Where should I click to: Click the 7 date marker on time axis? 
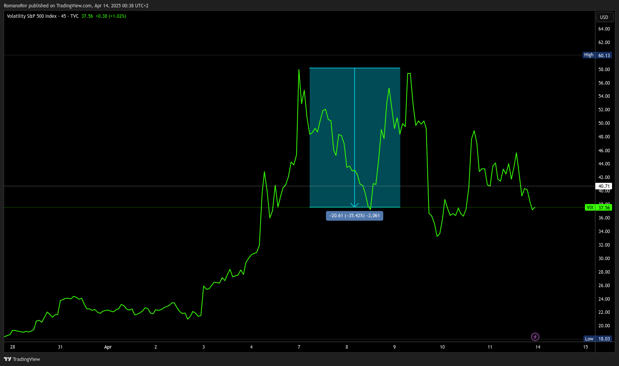coord(299,347)
